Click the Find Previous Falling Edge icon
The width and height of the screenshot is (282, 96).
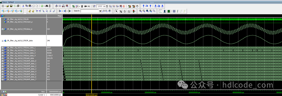pyautogui.click(x=44, y=11)
